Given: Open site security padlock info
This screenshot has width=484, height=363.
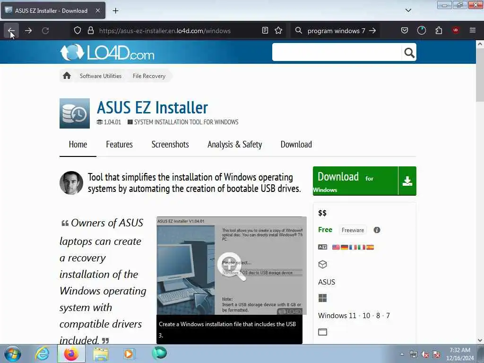Looking at the screenshot, I should pos(90,31).
